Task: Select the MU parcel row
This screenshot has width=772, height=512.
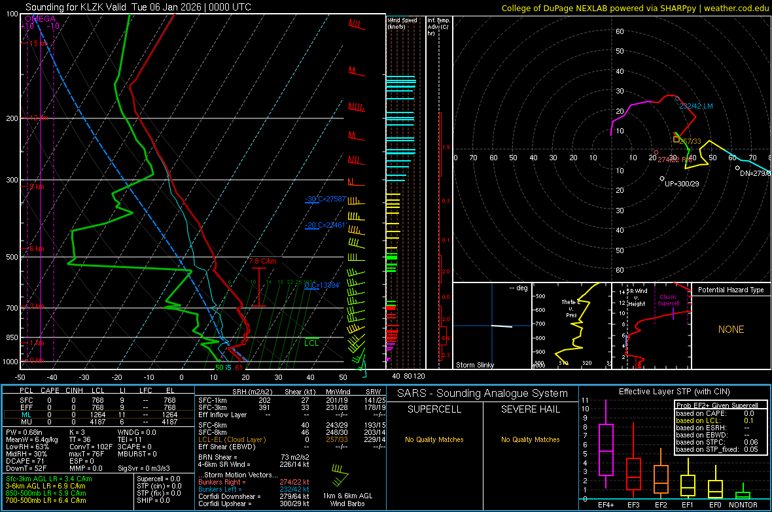Action: 98,422
